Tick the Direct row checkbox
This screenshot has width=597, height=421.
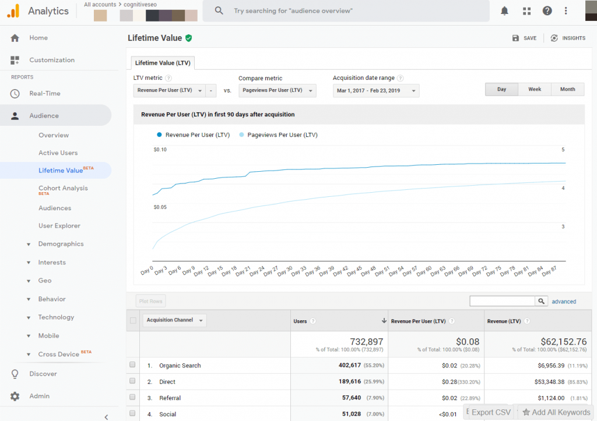click(132, 381)
